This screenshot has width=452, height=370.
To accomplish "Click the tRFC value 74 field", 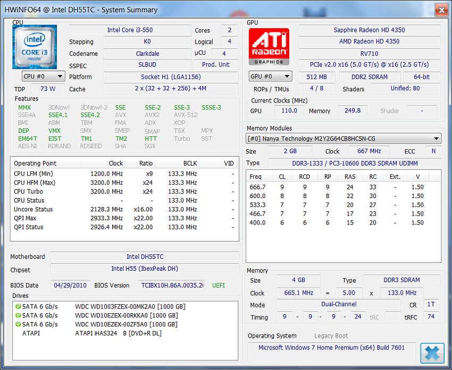I will tap(431, 317).
